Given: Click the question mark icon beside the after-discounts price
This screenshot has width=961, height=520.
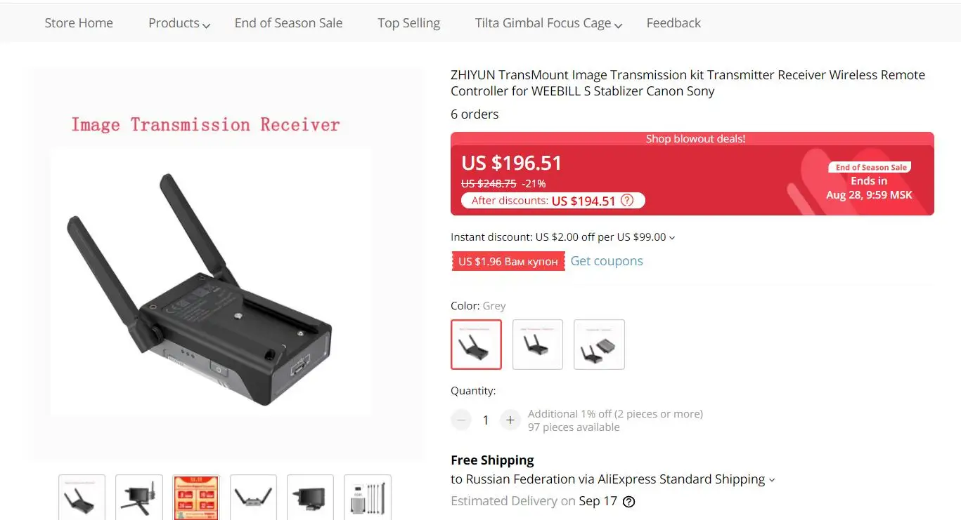Looking at the screenshot, I should coord(627,201).
